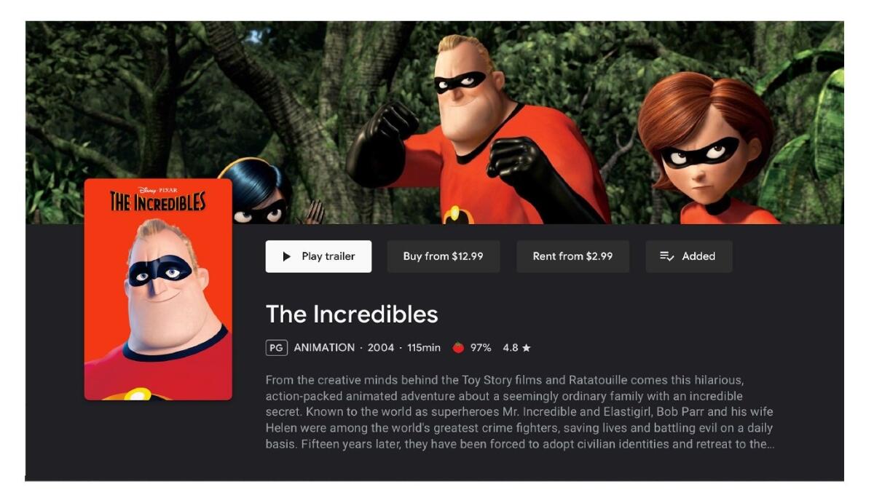The image size is (874, 503).
Task: Click Mr. Incredible in the banner image
Action: (477, 131)
